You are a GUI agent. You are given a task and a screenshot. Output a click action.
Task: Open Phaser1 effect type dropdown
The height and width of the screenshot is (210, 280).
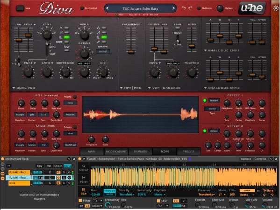point(214,101)
